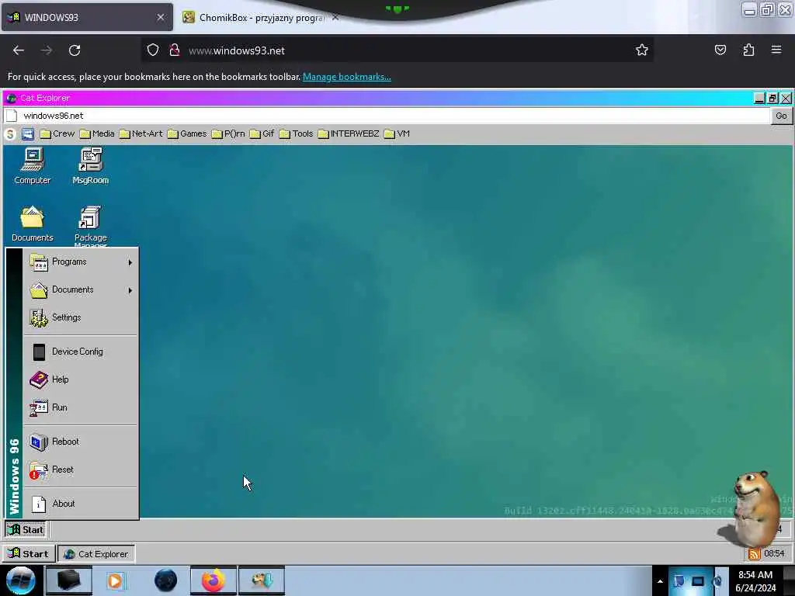The height and width of the screenshot is (596, 795).
Task: Click the Manage bookmarks link
Action: point(347,77)
